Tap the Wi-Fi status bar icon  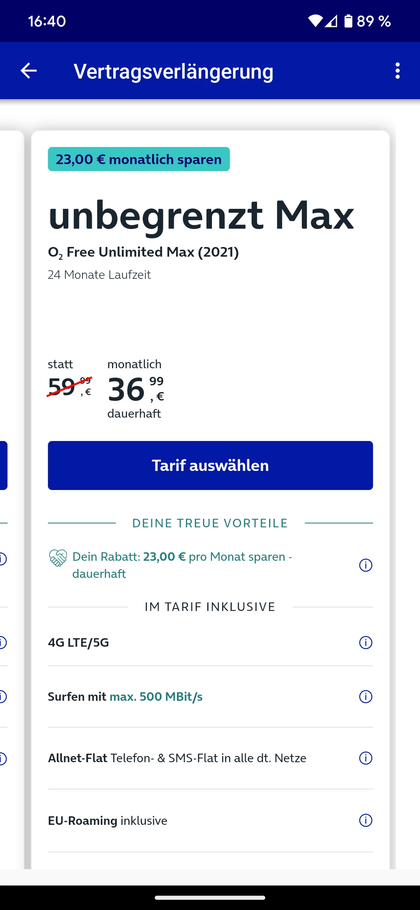click(x=315, y=21)
